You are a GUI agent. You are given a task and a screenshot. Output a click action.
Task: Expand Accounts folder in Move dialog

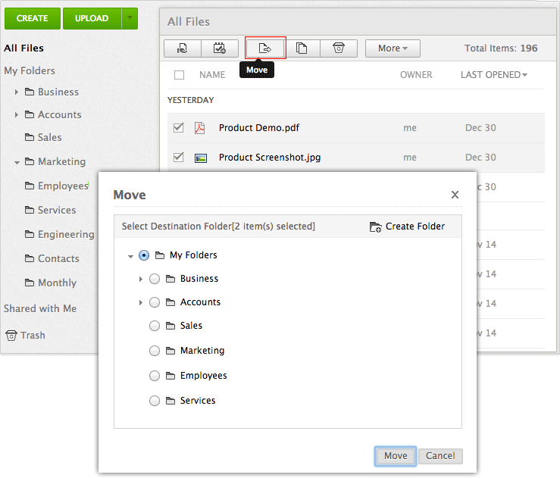click(141, 303)
